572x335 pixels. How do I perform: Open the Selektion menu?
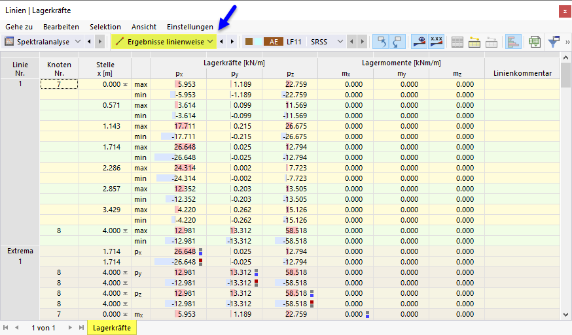[105, 27]
